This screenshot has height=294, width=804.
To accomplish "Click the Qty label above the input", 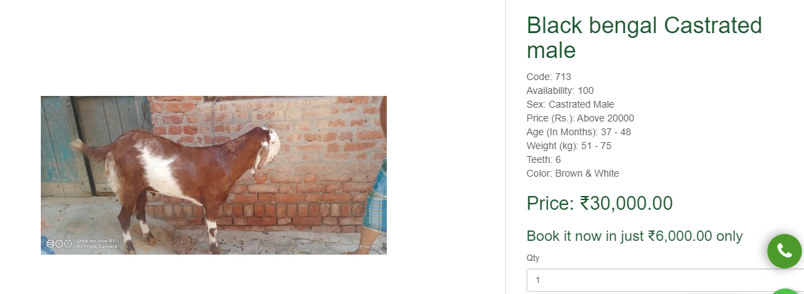I will 533,258.
